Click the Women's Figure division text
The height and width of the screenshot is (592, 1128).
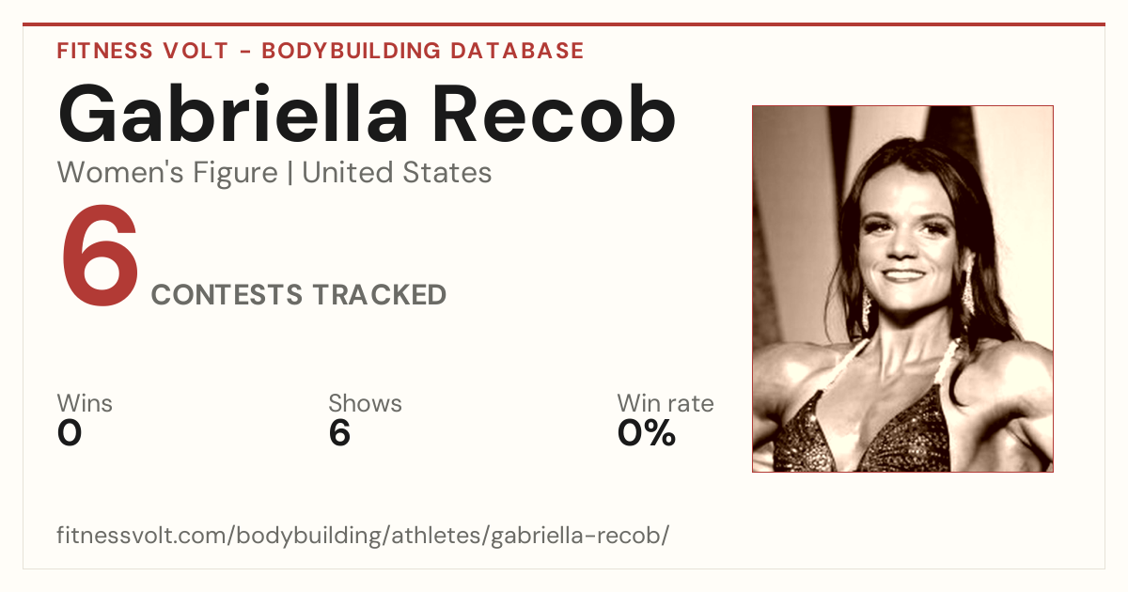coord(167,173)
